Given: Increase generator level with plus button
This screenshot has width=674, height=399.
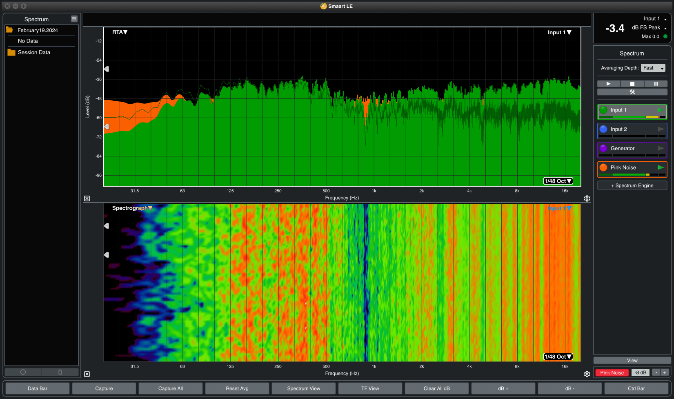Looking at the screenshot, I should pyautogui.click(x=665, y=372).
